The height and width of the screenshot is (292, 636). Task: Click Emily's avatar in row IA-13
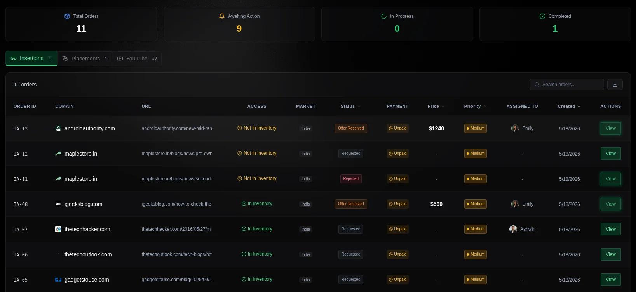tap(515, 128)
